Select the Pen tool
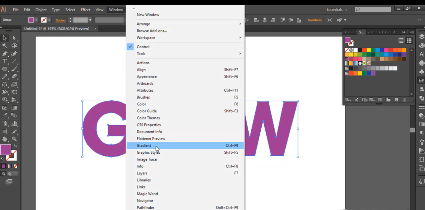 5,54
